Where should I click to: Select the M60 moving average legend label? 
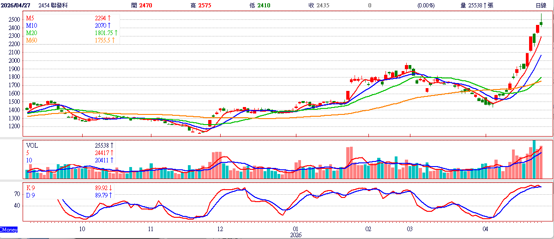click(x=32, y=40)
